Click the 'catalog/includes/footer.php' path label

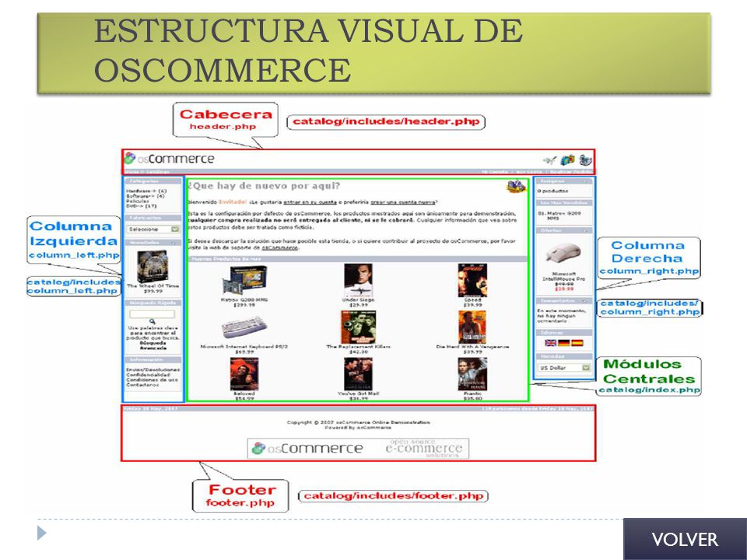coord(394,496)
